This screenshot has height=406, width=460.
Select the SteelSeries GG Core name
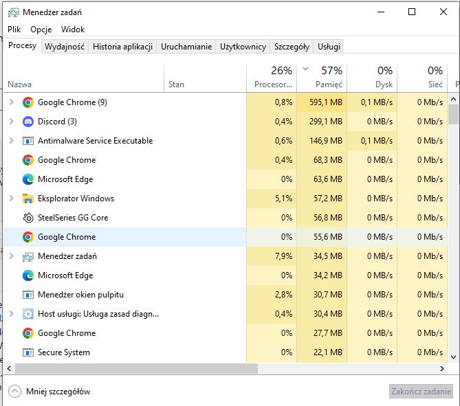[x=73, y=218]
